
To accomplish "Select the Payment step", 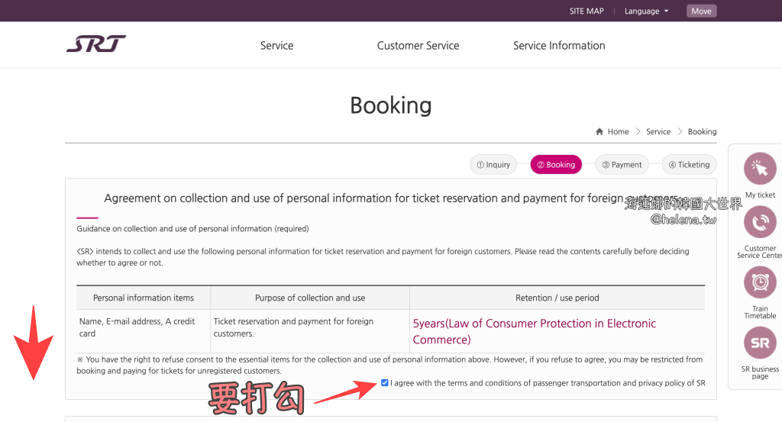I will (x=622, y=164).
